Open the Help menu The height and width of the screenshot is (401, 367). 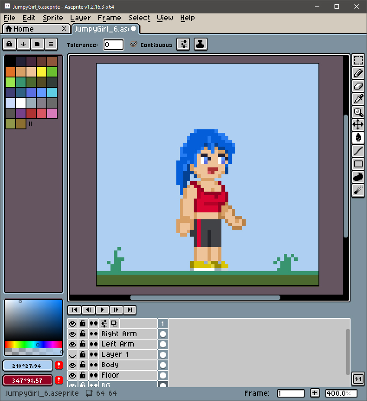[188, 18]
